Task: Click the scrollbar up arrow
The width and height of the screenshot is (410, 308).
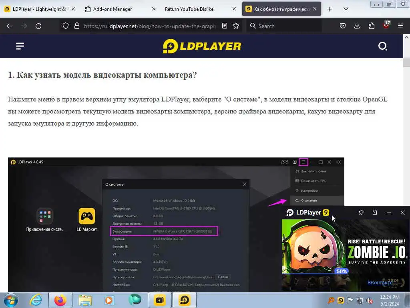Action: click(x=406, y=37)
